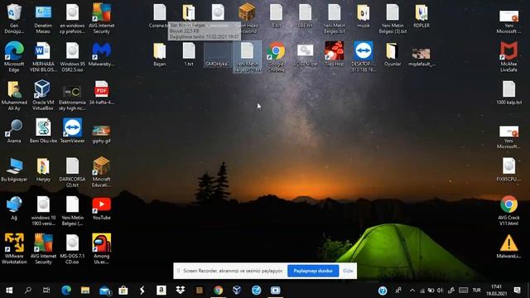Open Muhammed Ali Ay user folder
530x298 pixels.
tap(14, 96)
